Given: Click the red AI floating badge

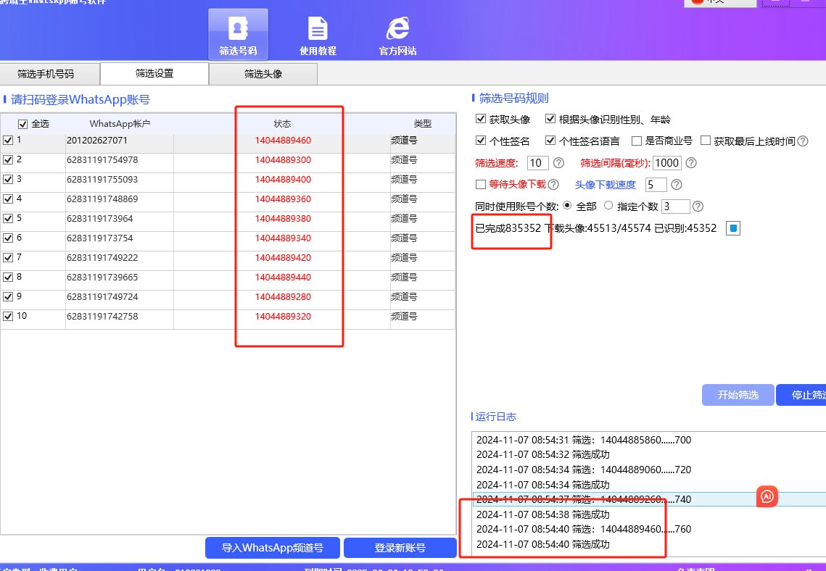Looking at the screenshot, I should (767, 496).
